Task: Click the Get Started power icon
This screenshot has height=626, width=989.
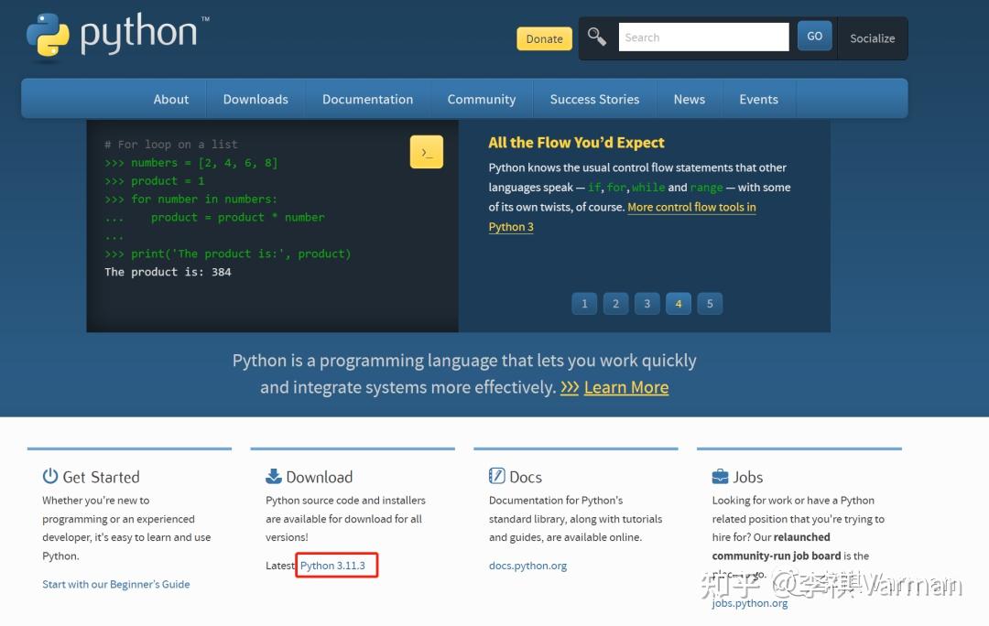Action: pos(50,475)
